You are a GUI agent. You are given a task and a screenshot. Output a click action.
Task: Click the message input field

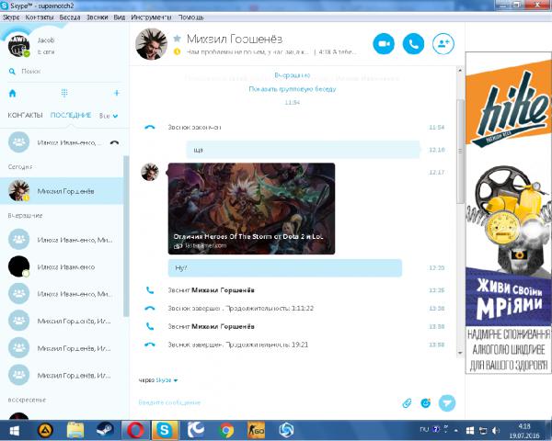(268, 402)
